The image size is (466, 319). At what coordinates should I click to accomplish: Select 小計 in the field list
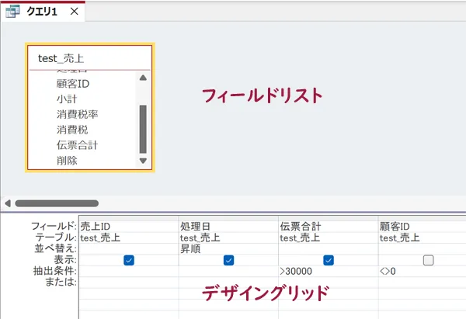coord(67,99)
